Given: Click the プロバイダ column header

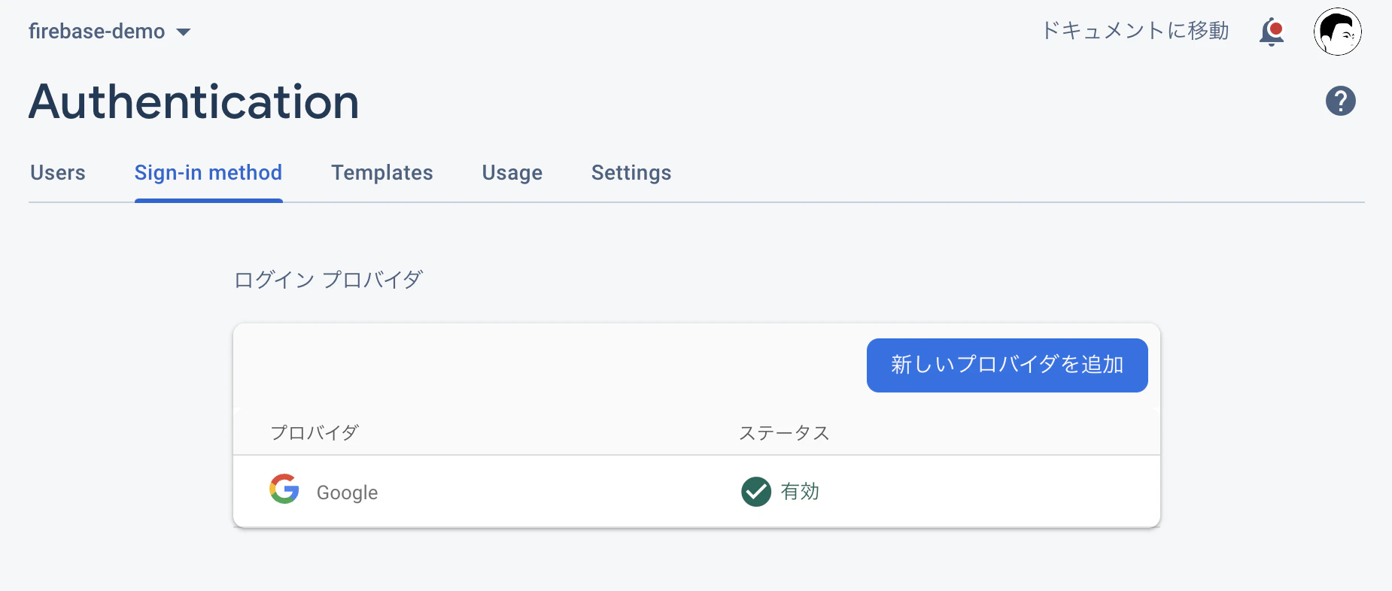Looking at the screenshot, I should pyautogui.click(x=315, y=433).
